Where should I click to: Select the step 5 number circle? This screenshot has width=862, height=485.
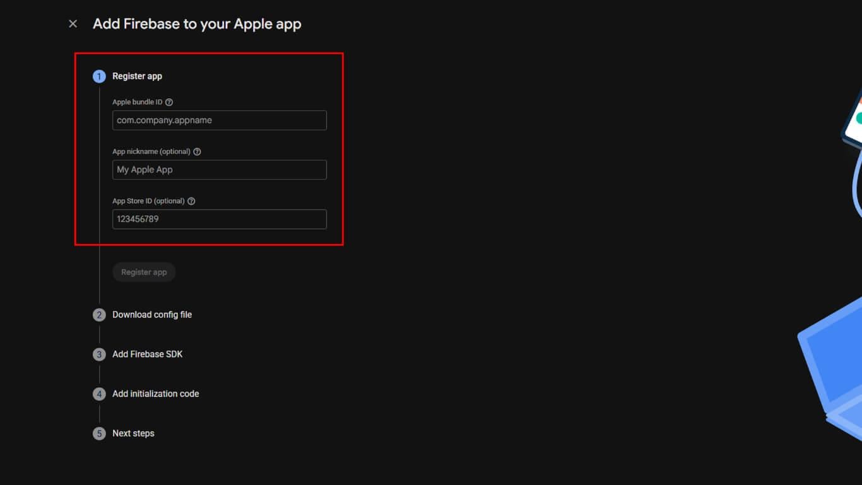coord(99,434)
